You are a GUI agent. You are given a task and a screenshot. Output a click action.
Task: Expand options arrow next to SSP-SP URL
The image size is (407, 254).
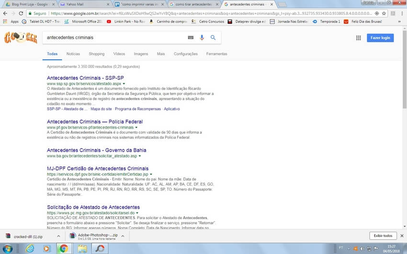(x=124, y=84)
